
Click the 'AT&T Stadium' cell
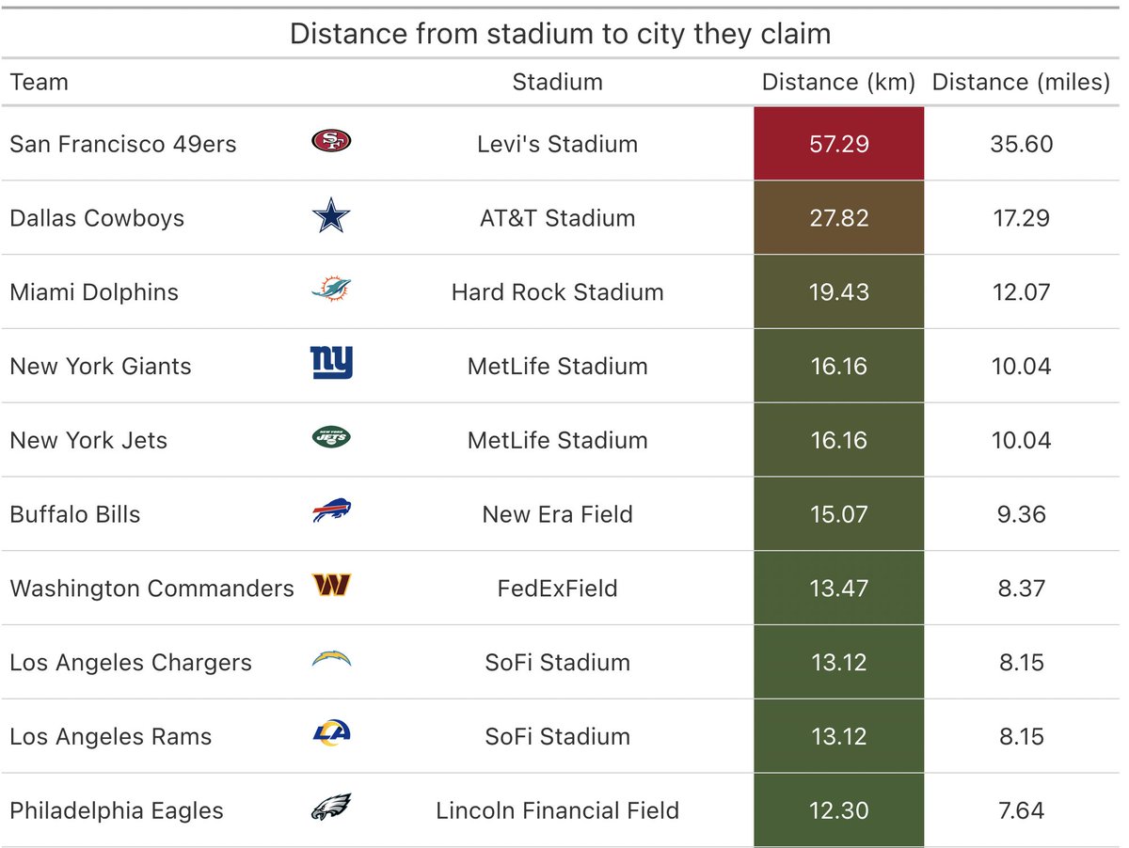pyautogui.click(x=557, y=218)
